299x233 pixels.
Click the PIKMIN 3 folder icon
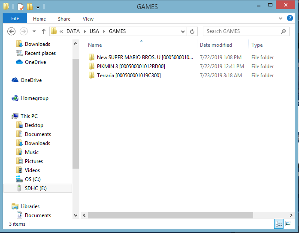click(91, 67)
